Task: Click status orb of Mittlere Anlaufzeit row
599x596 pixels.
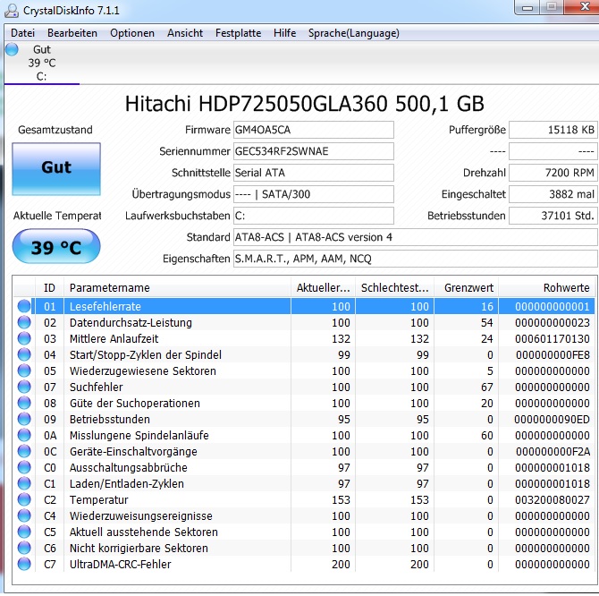Action: [24, 338]
